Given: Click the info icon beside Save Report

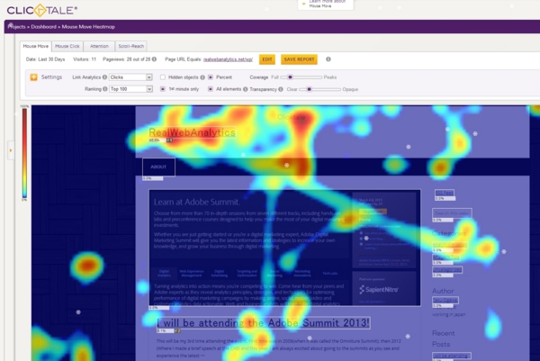Looking at the screenshot, I should tap(328, 59).
